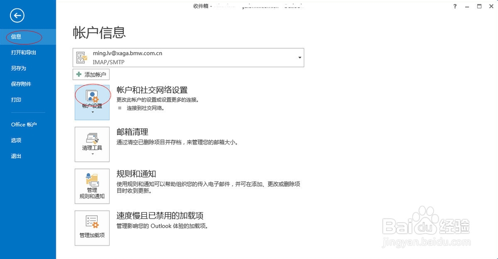
Task: Click the 管理规则和通知 button
Action: [x=92, y=186]
